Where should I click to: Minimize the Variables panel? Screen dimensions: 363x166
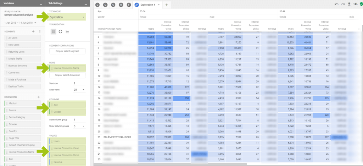click(41, 4)
